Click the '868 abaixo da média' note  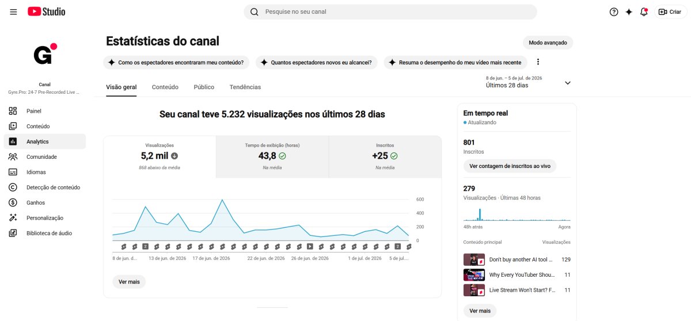(160, 167)
